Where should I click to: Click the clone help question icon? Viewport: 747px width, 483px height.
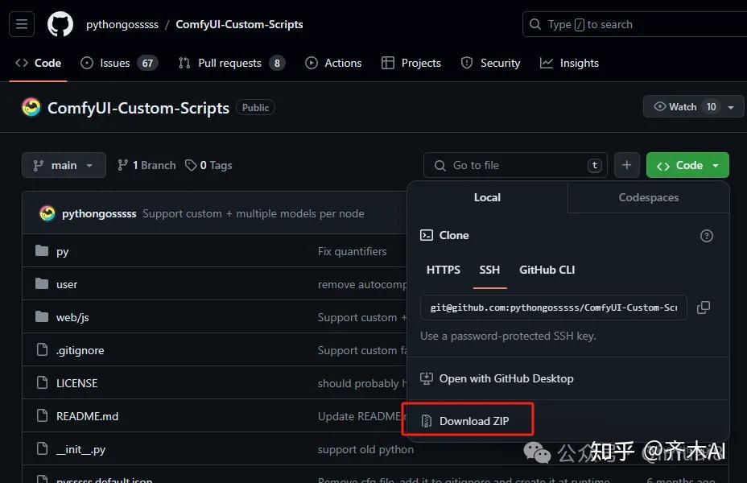(x=707, y=235)
